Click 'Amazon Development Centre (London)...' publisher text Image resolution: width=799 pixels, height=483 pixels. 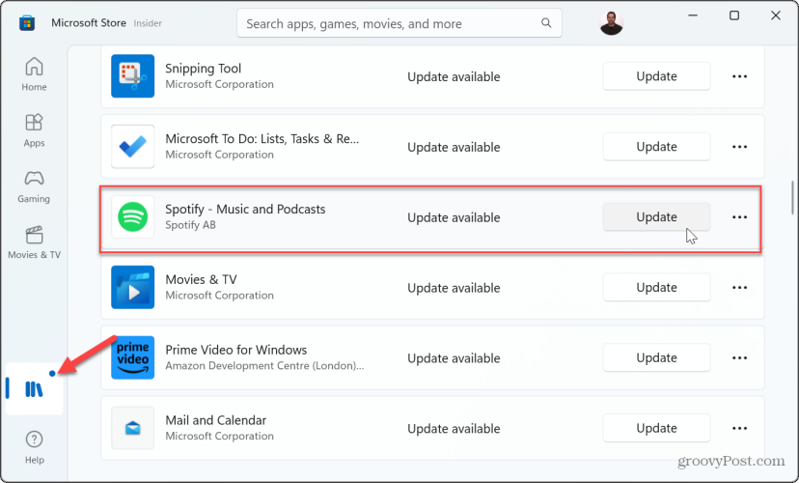pos(264,366)
